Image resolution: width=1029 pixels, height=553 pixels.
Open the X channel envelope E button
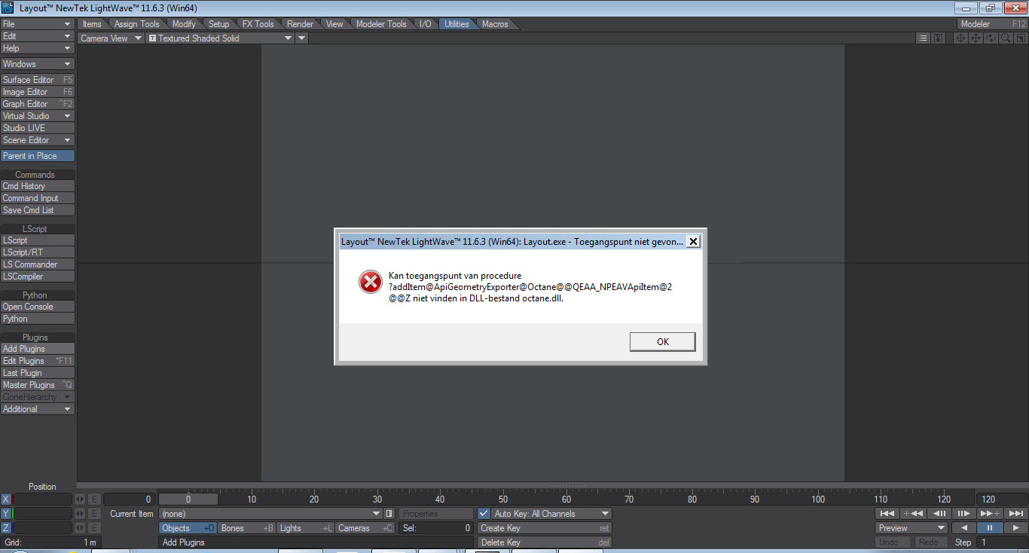click(x=94, y=499)
